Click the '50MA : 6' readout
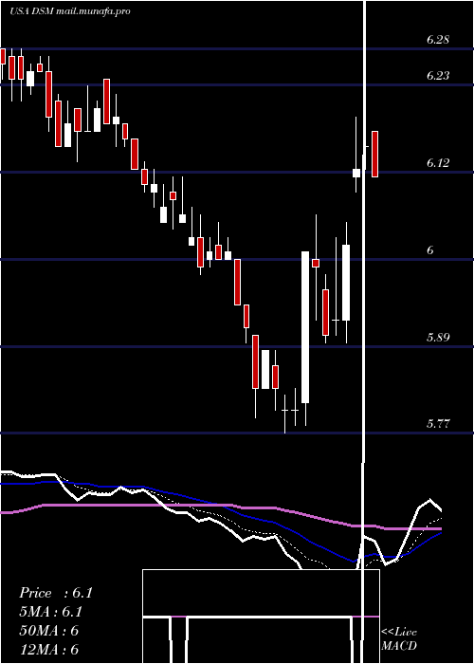 pos(49,631)
